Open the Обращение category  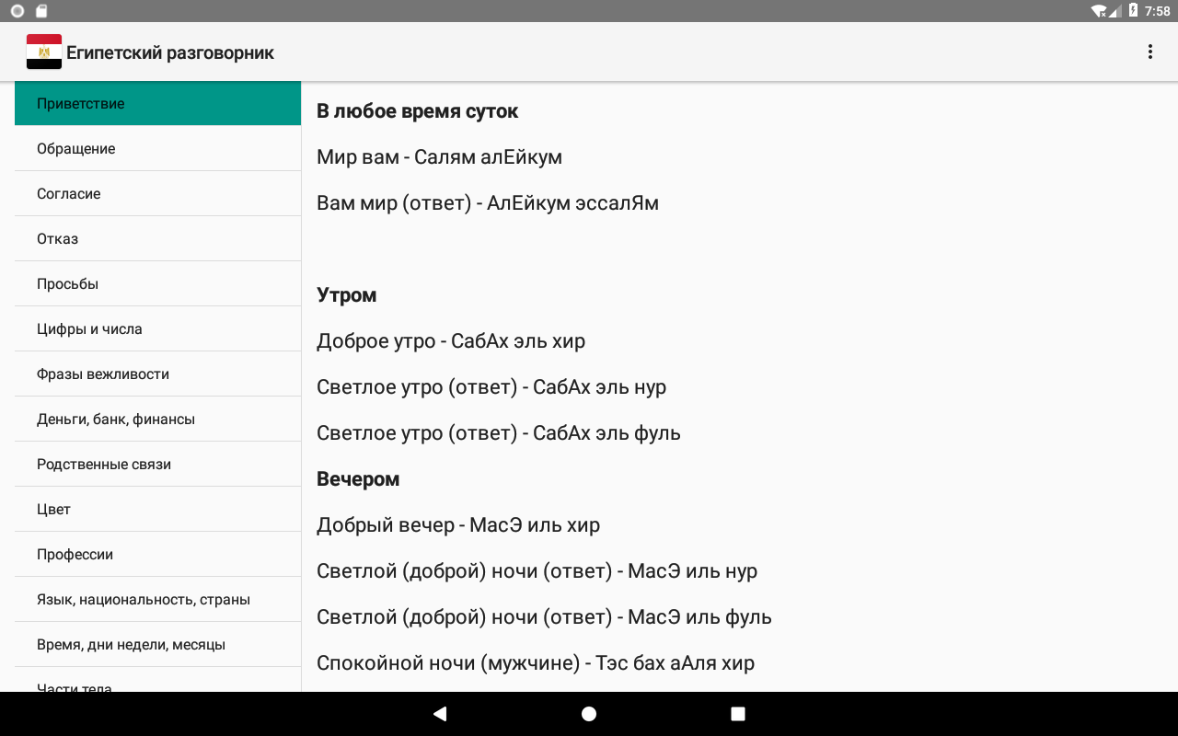pyautogui.click(x=157, y=148)
